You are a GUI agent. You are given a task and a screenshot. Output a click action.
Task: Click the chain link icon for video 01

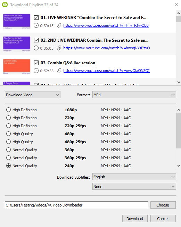(x=59, y=25)
